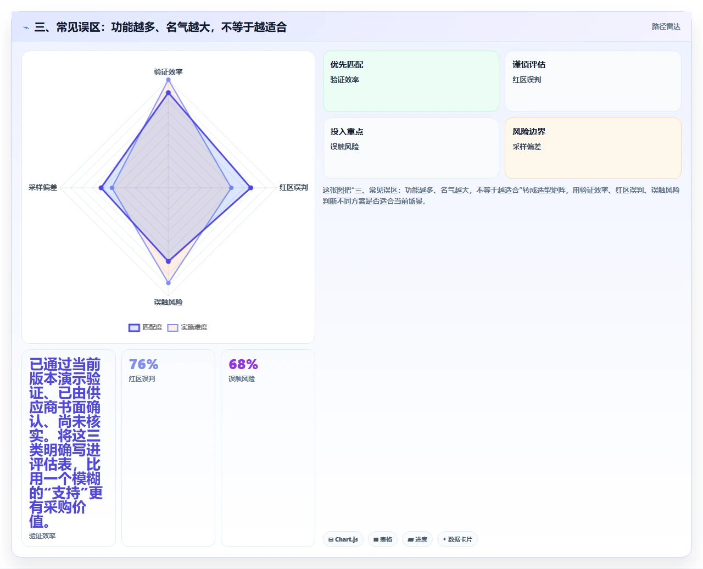This screenshot has height=569, width=703.
Task: Click the chart description paragraph 这张图把
Action: pyautogui.click(x=501, y=196)
